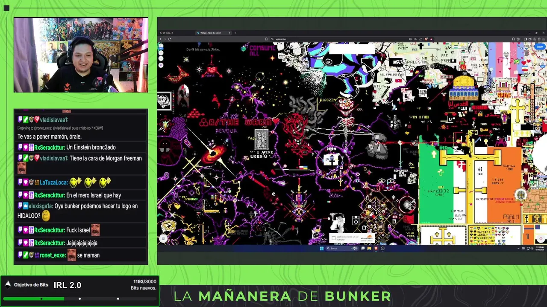Click the IRL 2.0 bits goal title
547x307 pixels.
click(67, 285)
